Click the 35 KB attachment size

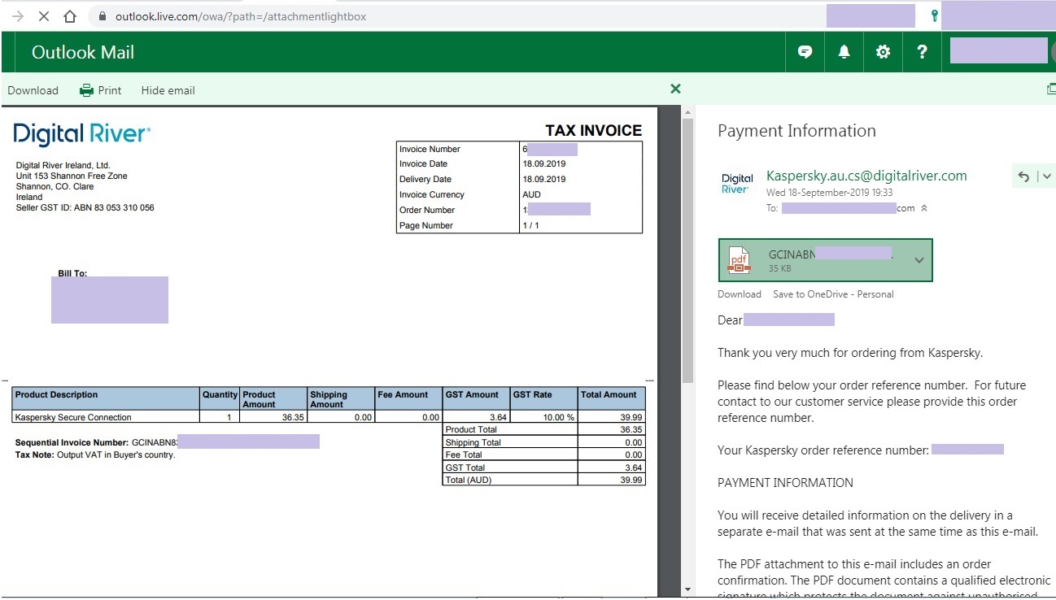point(780,268)
